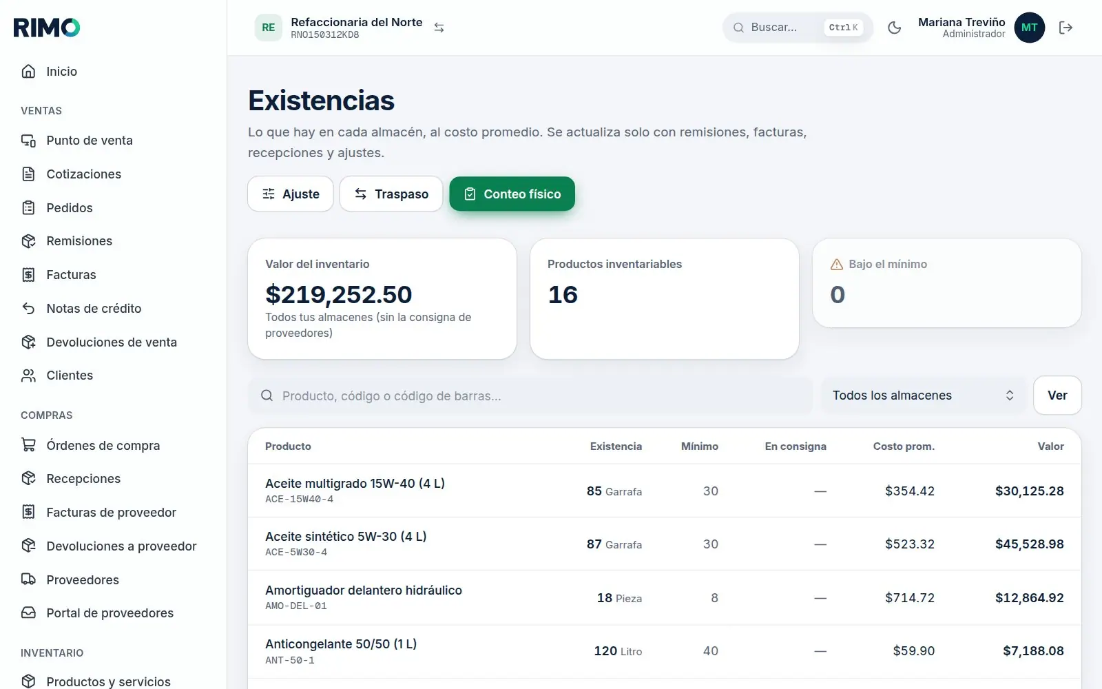This screenshot has width=1102, height=689.
Task: Click the Costo prom. column header
Action: point(904,446)
